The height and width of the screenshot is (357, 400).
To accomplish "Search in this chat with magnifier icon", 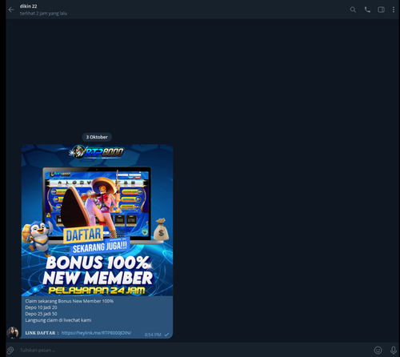I will (353, 10).
